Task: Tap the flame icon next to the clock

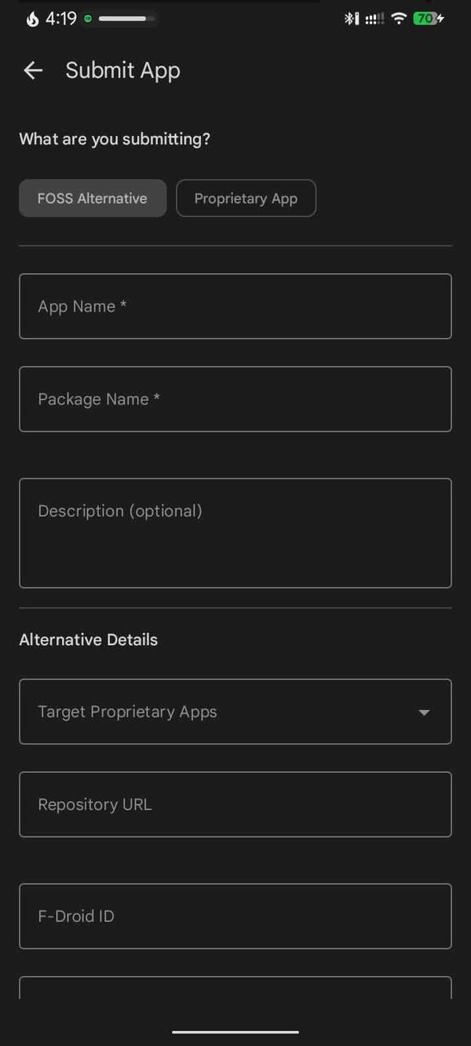Action: tap(31, 17)
